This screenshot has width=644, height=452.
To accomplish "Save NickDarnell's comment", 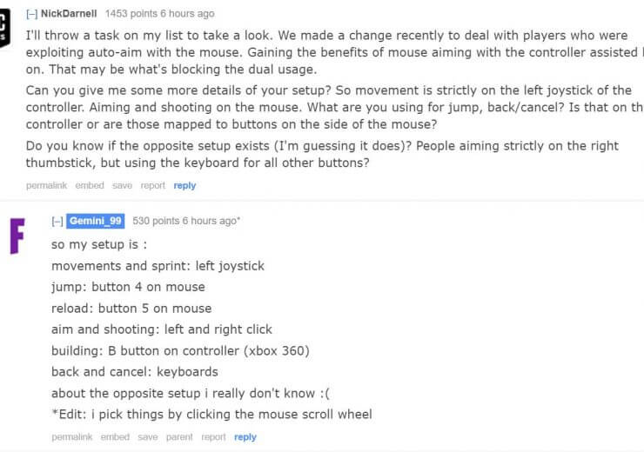I will click(122, 185).
